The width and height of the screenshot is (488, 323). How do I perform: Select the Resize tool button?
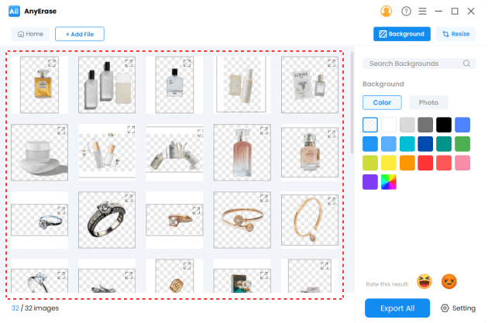coord(455,34)
